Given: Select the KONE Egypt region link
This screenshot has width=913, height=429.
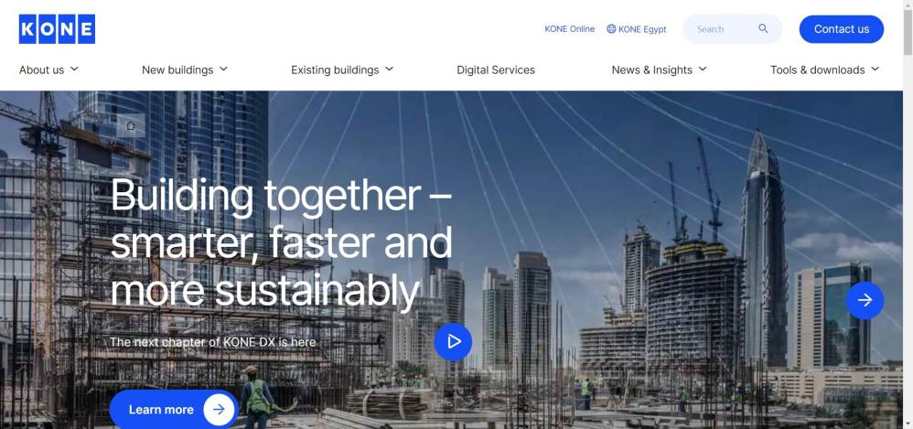Looking at the screenshot, I should 642,29.
